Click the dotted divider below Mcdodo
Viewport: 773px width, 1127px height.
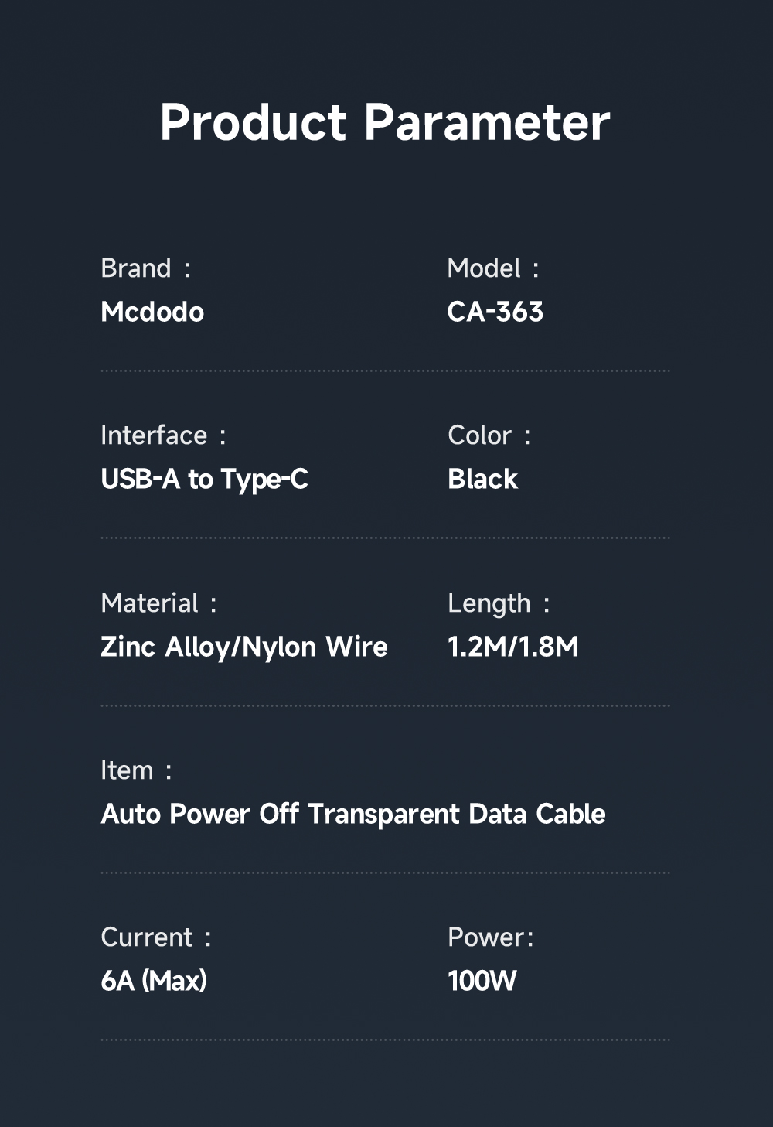385,371
